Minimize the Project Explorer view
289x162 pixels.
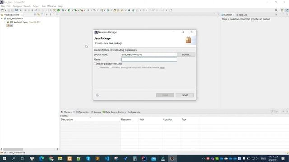(x=54, y=14)
